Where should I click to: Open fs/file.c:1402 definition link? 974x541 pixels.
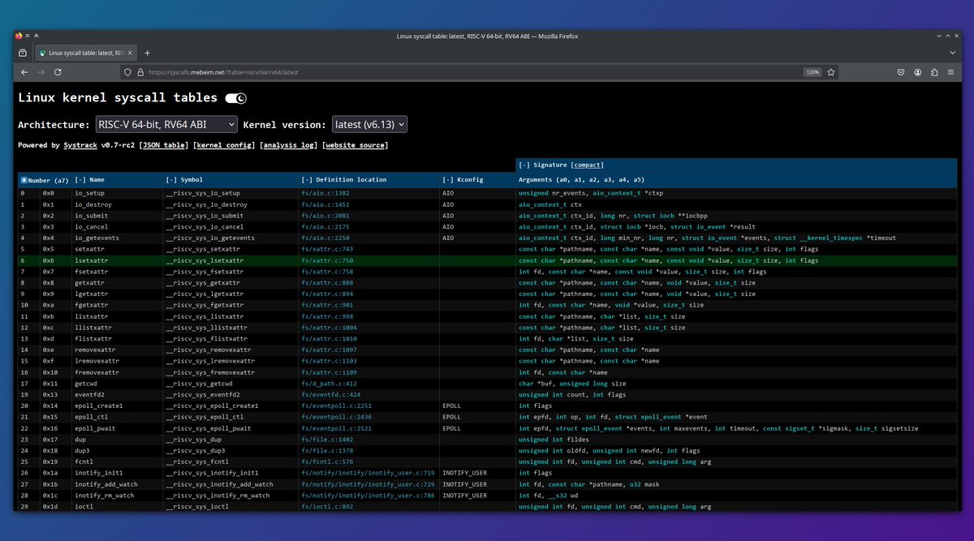(x=327, y=439)
